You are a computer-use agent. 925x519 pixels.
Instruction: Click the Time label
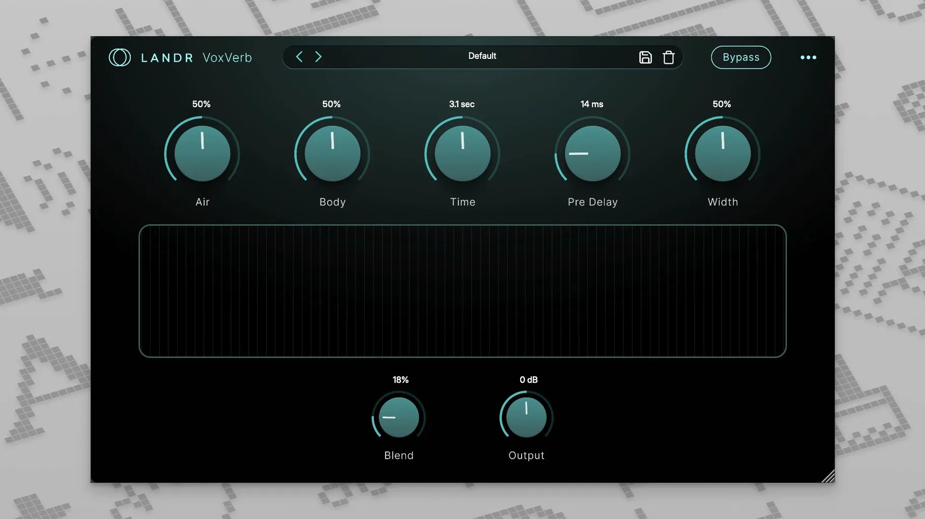point(463,202)
